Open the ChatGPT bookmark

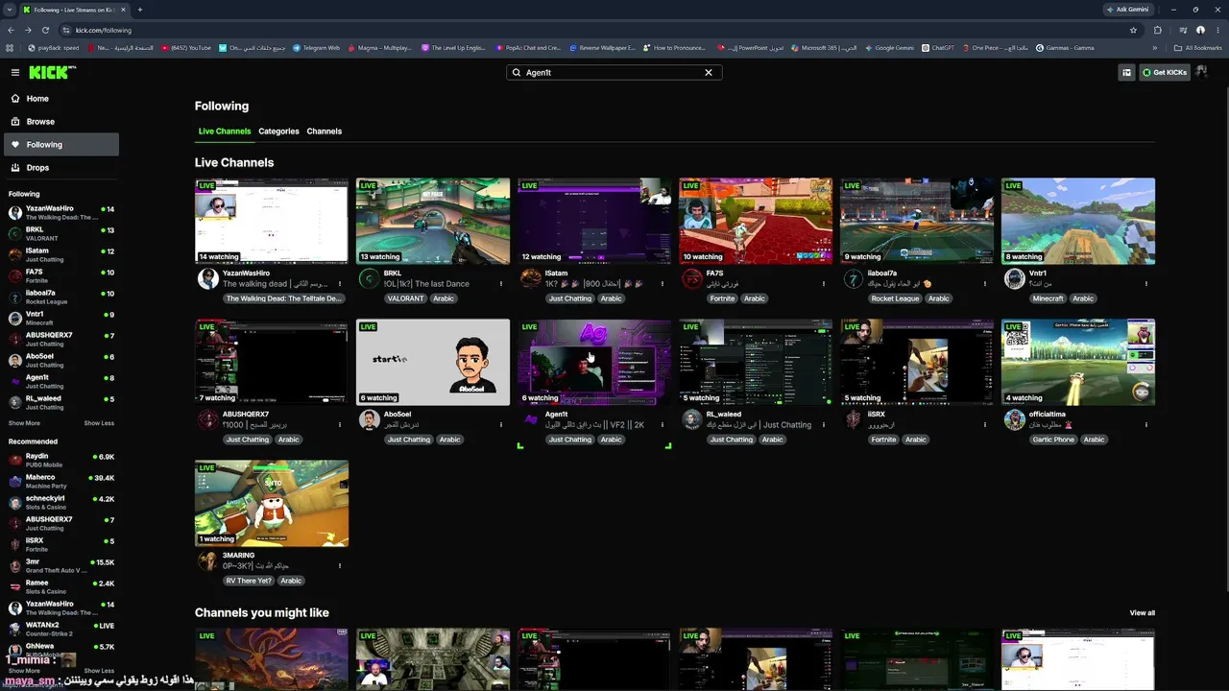938,48
